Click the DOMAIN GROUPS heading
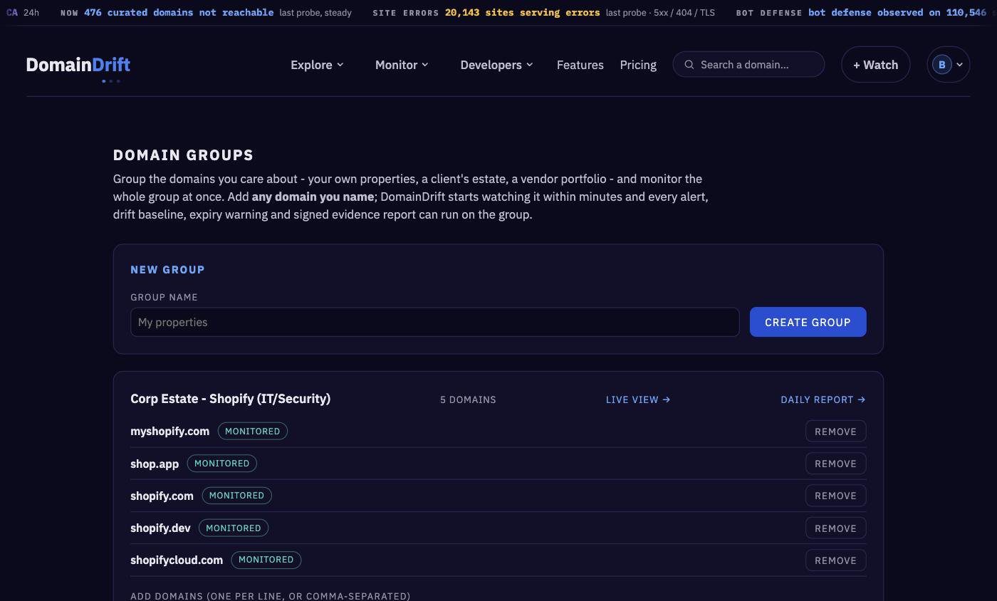Screen dimensions: 997x601 point(183,155)
